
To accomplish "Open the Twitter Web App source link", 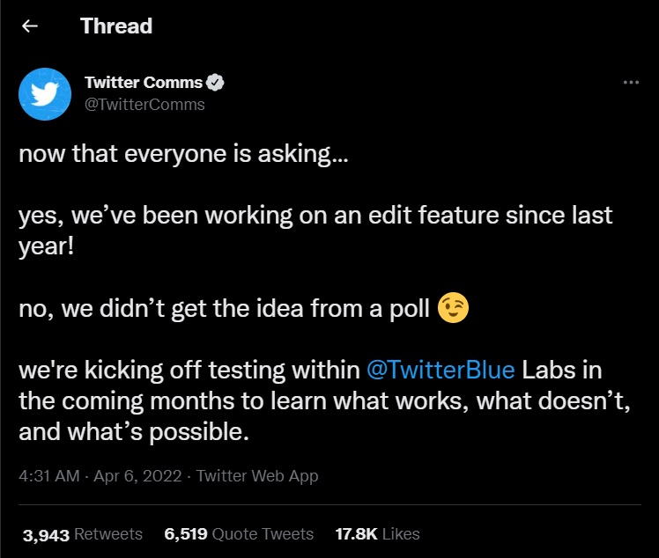I will click(x=257, y=475).
